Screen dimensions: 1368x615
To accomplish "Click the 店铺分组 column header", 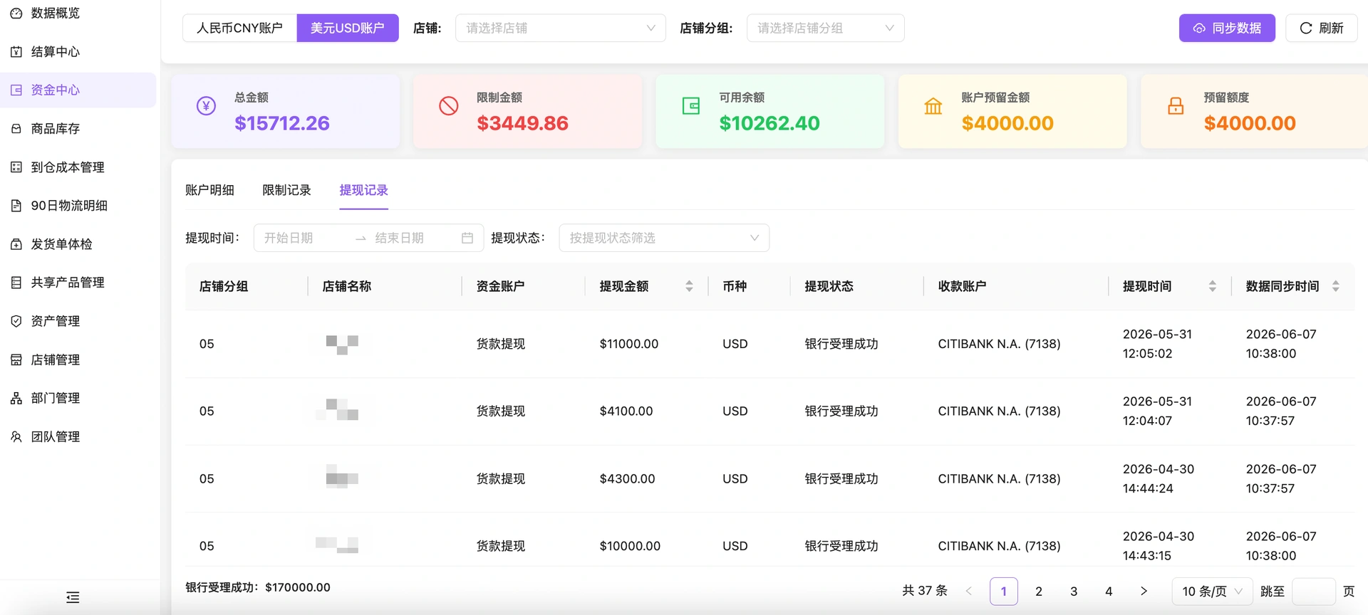I will pyautogui.click(x=224, y=286).
